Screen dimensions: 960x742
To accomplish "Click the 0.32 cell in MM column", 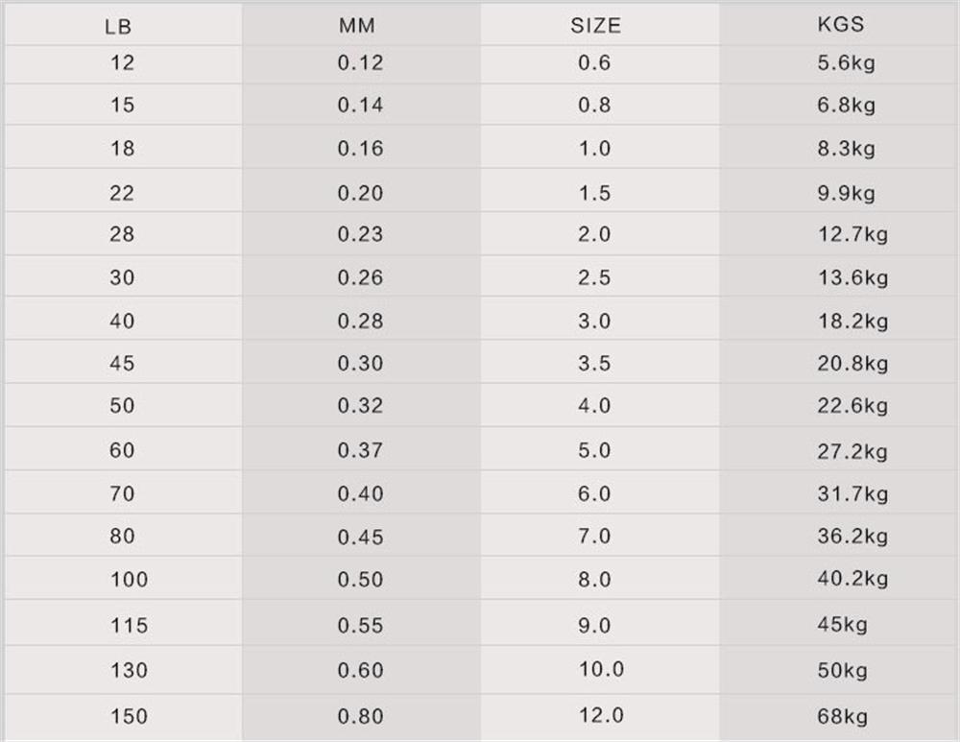I will coord(360,405).
